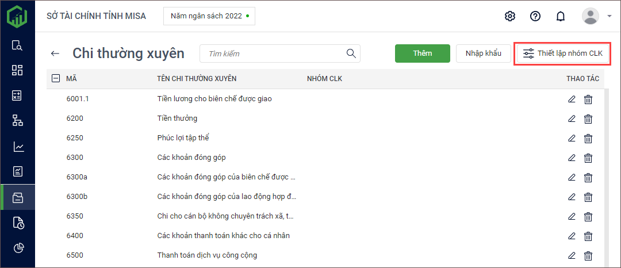Toggle the select-all checkbox in header
Image resolution: width=621 pixels, height=268 pixels.
click(56, 79)
